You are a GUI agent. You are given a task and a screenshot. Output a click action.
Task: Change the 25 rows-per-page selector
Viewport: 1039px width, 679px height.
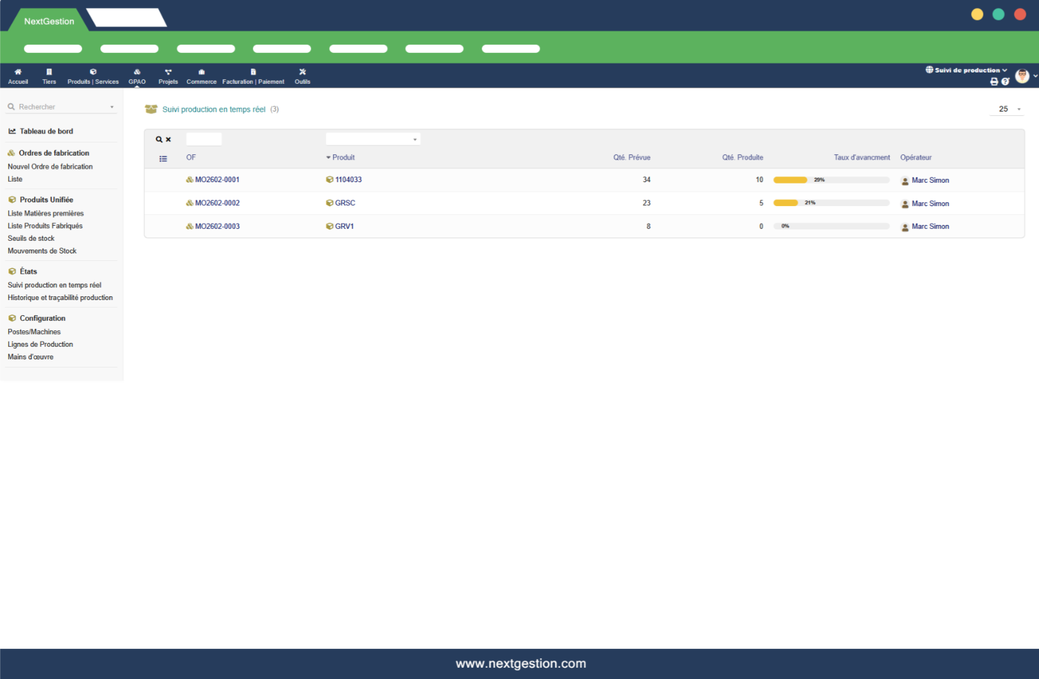pos(1007,109)
